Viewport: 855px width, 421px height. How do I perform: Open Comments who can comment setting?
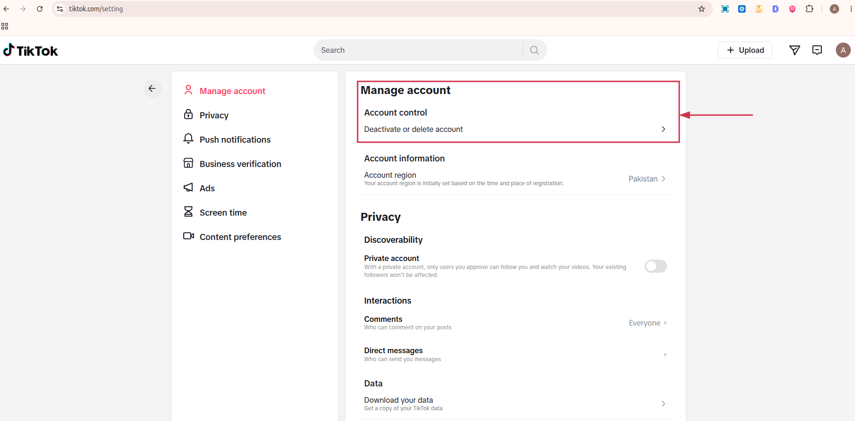click(515, 323)
